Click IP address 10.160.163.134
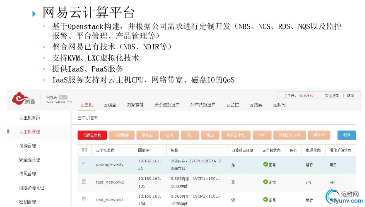This screenshot has width=365, height=207. (x=150, y=200)
